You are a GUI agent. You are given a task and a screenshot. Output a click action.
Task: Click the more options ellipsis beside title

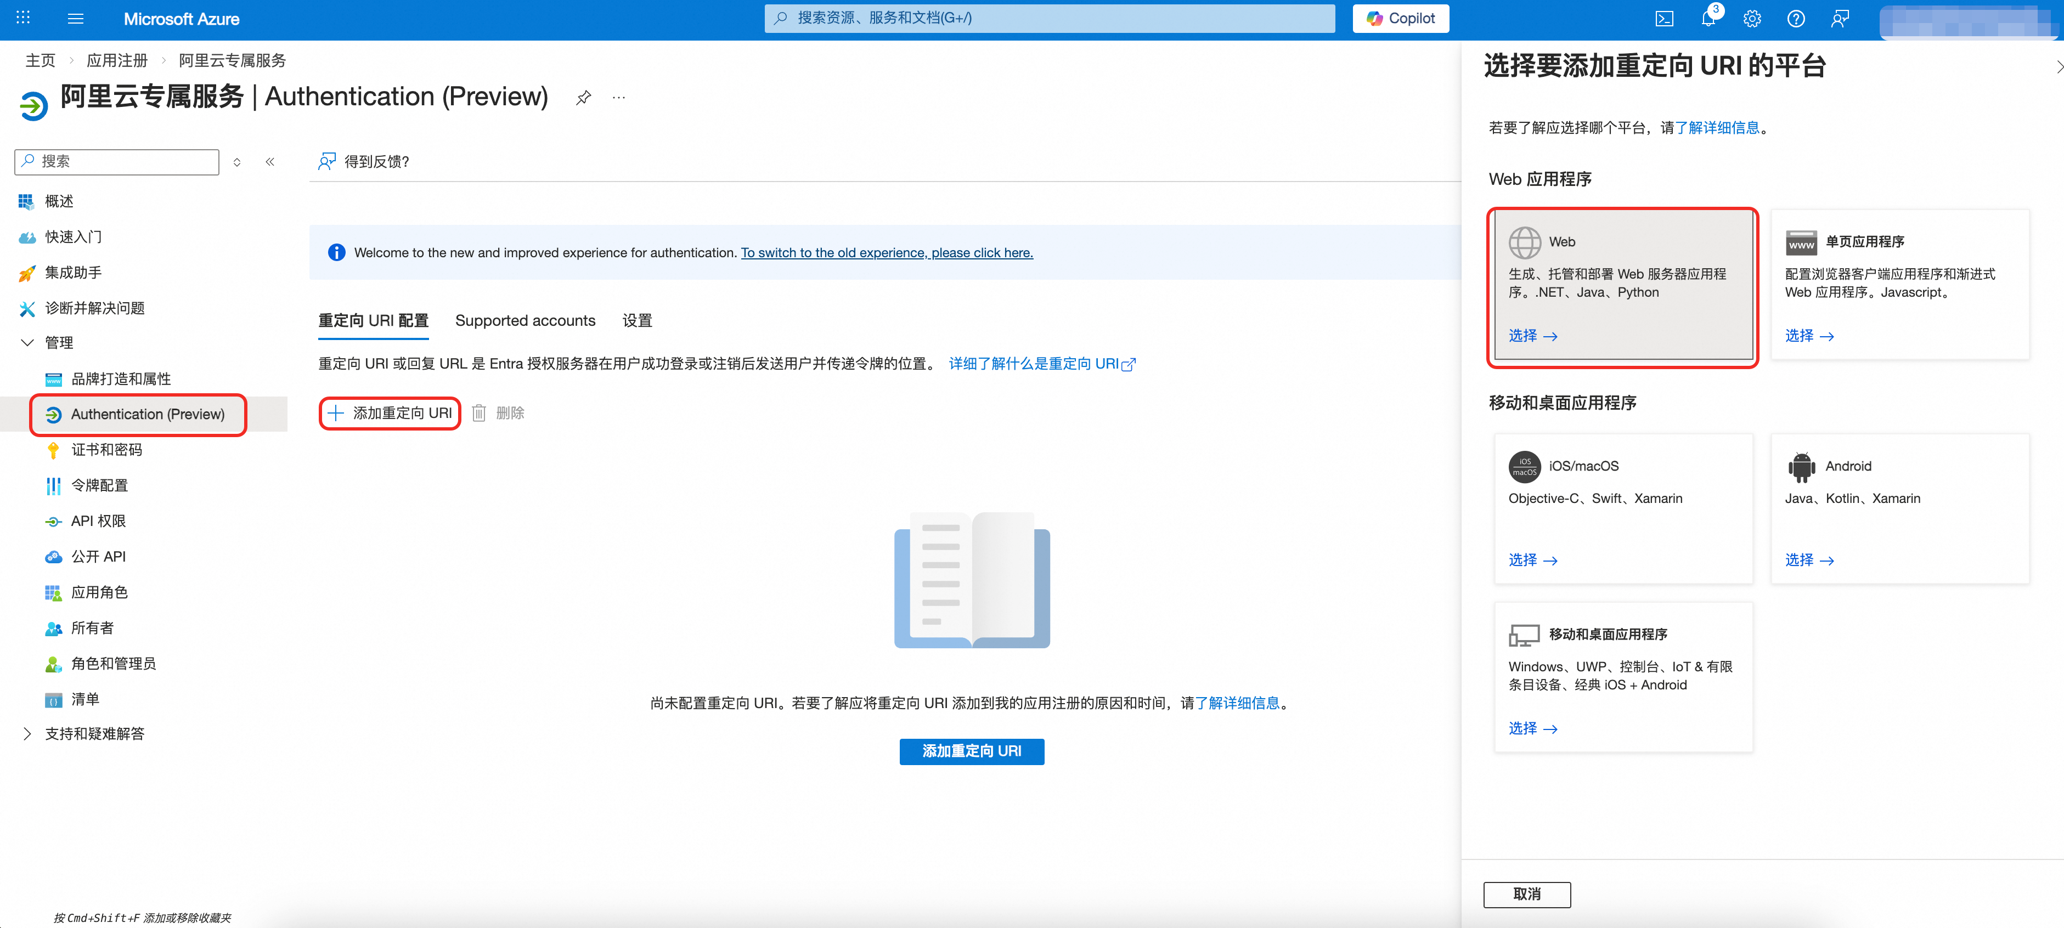[618, 98]
